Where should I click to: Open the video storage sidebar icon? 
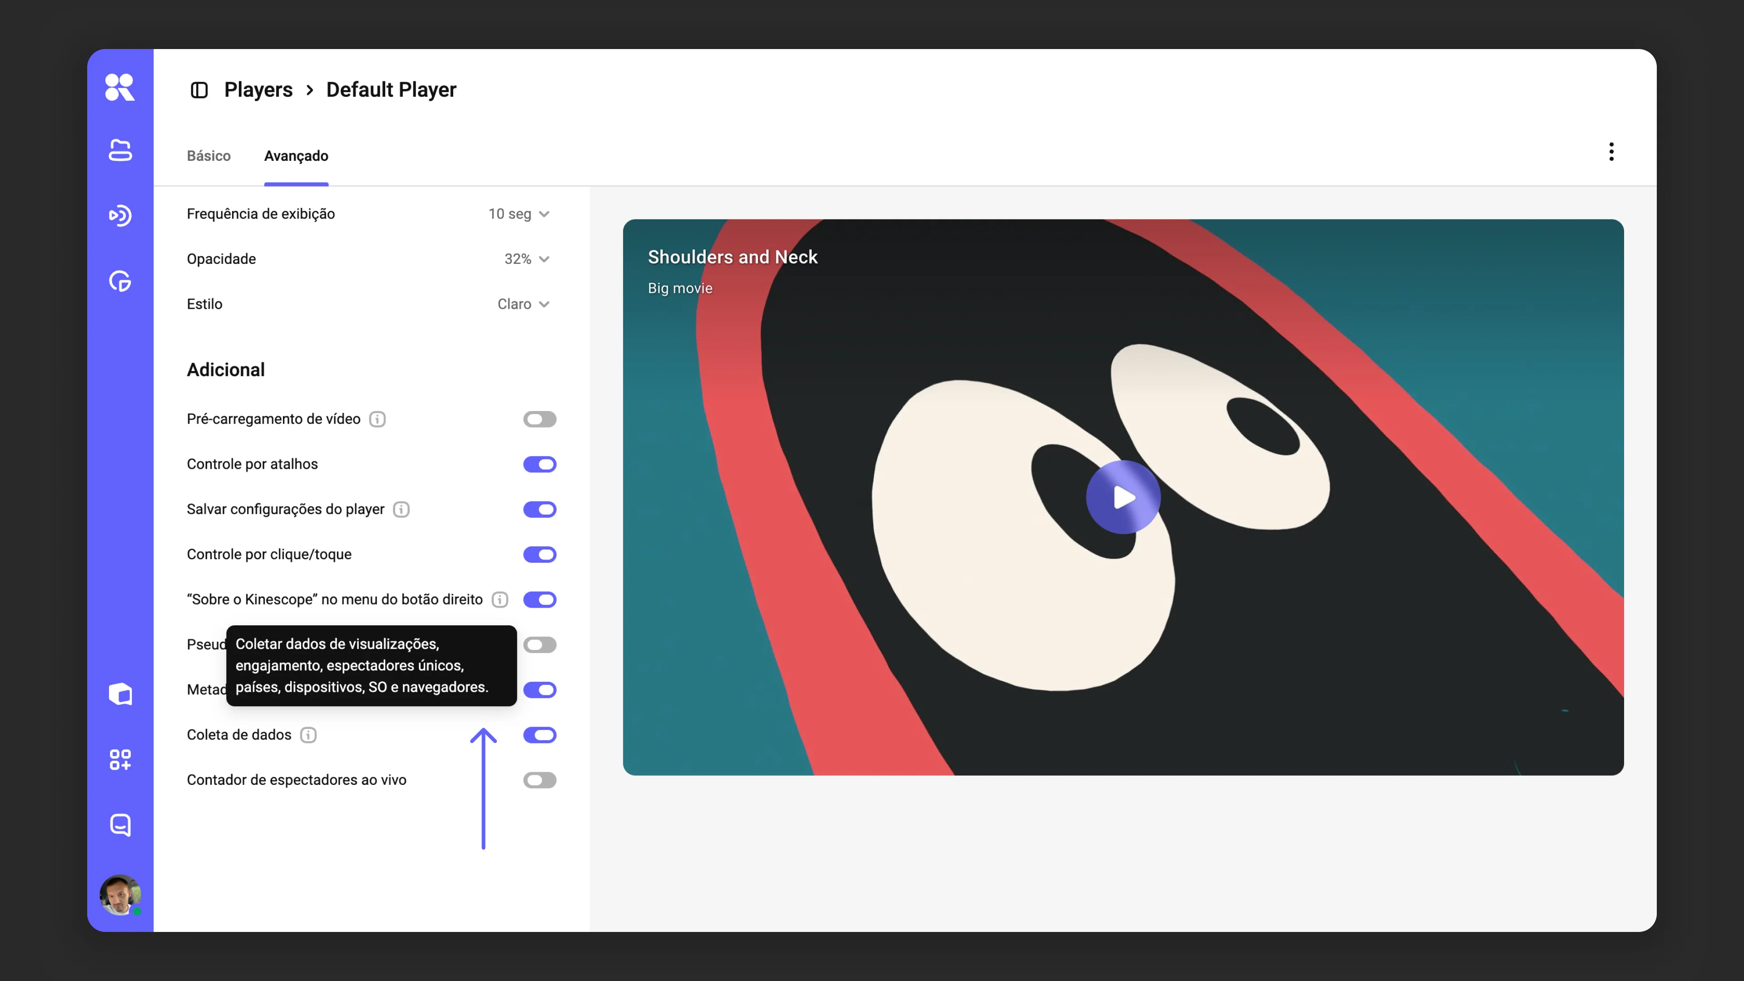[120, 150]
